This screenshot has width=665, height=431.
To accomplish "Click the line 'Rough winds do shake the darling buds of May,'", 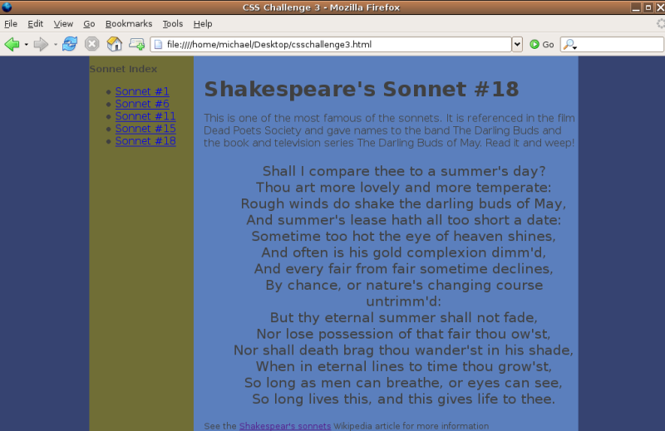I will [x=404, y=203].
